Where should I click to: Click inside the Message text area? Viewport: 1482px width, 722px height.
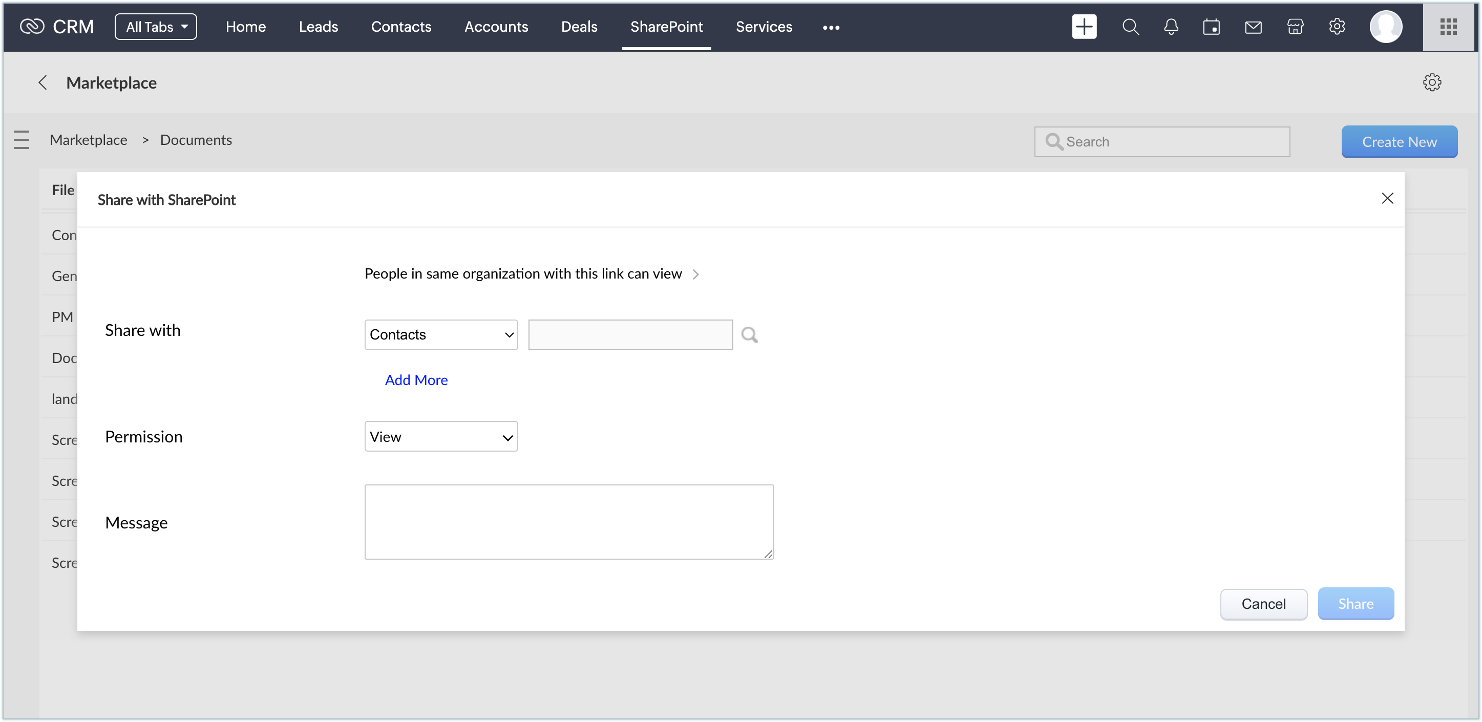(x=568, y=522)
